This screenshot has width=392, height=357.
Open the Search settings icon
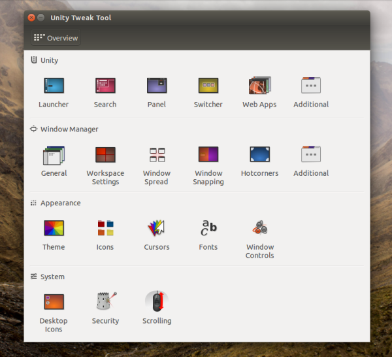pos(105,86)
